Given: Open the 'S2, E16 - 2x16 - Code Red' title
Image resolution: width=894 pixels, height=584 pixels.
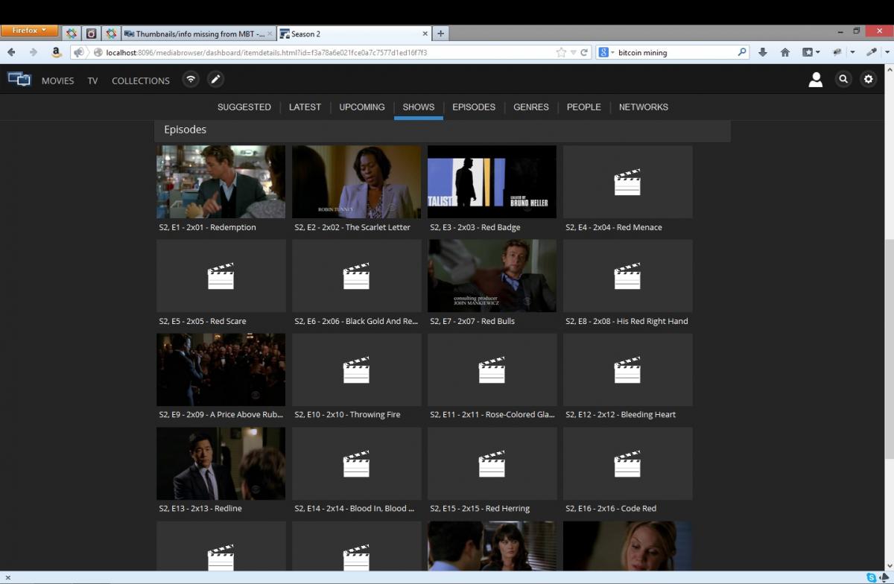Looking at the screenshot, I should [611, 508].
